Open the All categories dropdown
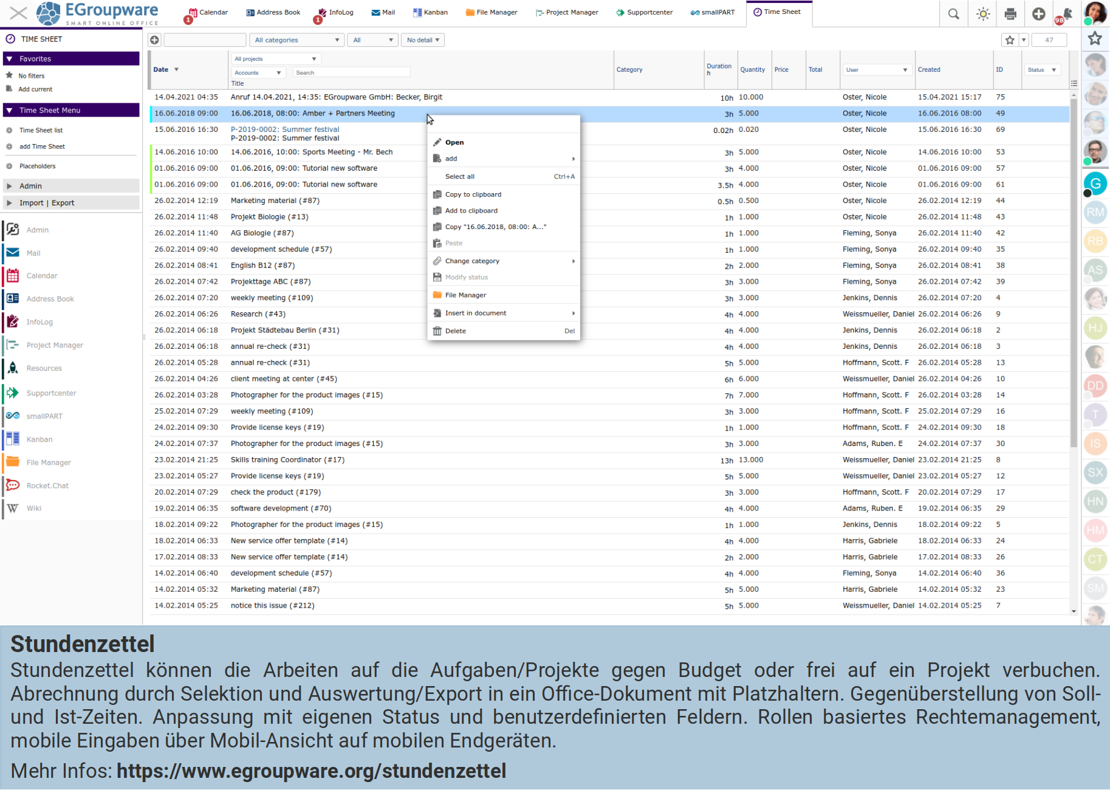 (x=296, y=40)
